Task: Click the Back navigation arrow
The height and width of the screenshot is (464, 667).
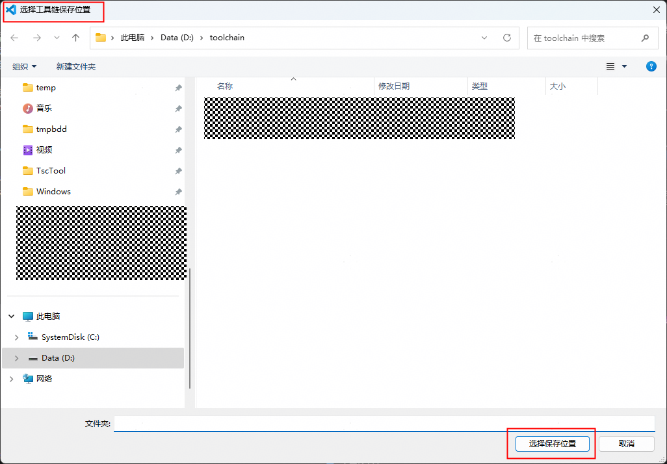Action: pos(14,38)
